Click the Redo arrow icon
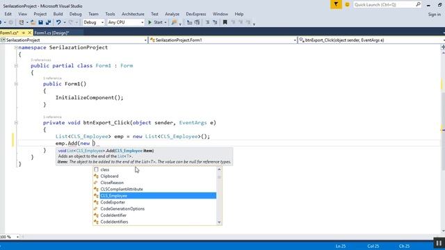 [x=71, y=22]
